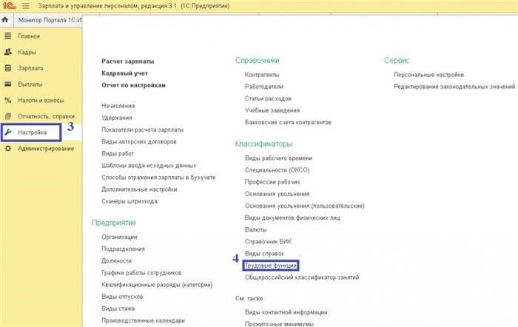Viewport: 518px width, 327px height.
Task: Open the Прожиточные минимумы link
Action: (279, 323)
